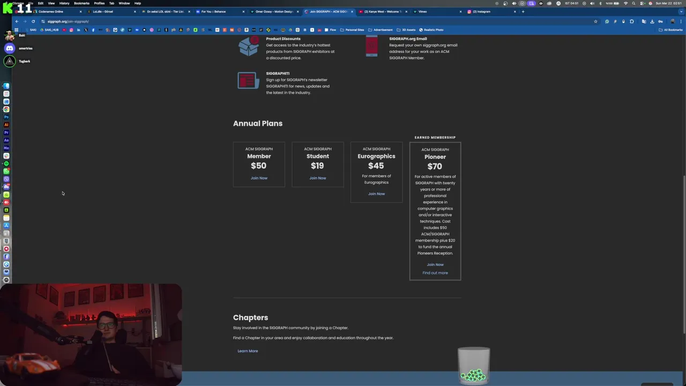Open Photoshop from the dock
Screen dimensions: 686x386
[x=6, y=117]
